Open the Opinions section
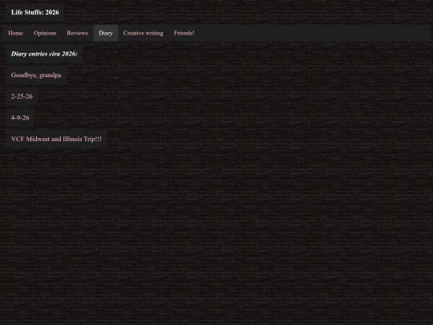 click(x=45, y=33)
